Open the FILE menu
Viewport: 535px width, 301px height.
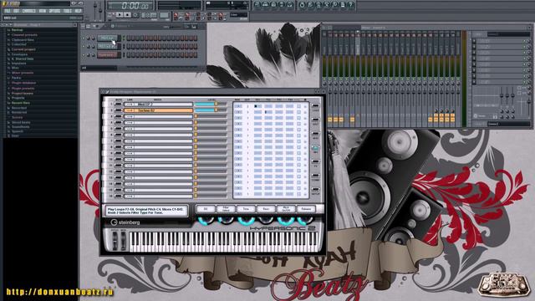tap(8, 11)
